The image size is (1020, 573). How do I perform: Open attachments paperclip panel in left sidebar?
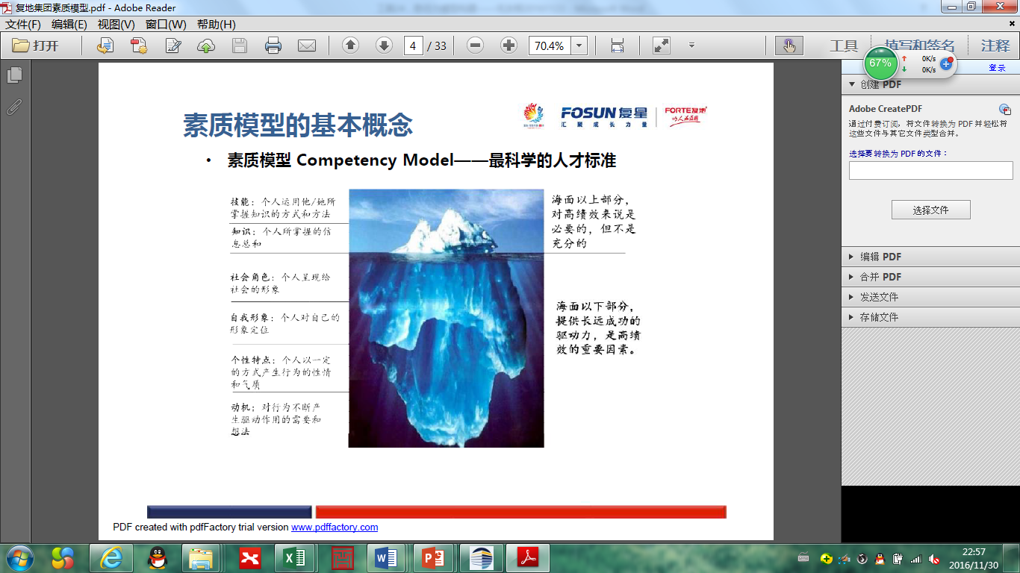coord(14,107)
